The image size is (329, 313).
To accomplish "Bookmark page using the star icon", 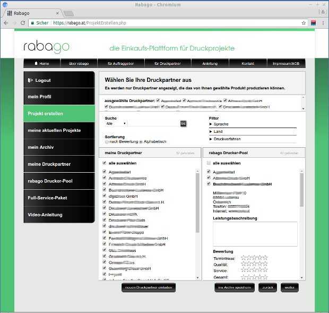I will point(304,23).
